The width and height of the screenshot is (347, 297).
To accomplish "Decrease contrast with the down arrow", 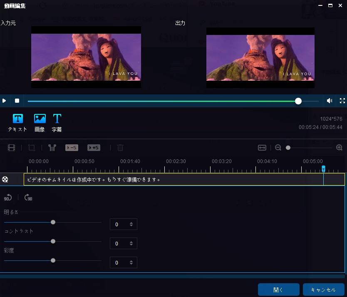I will coord(131,245).
